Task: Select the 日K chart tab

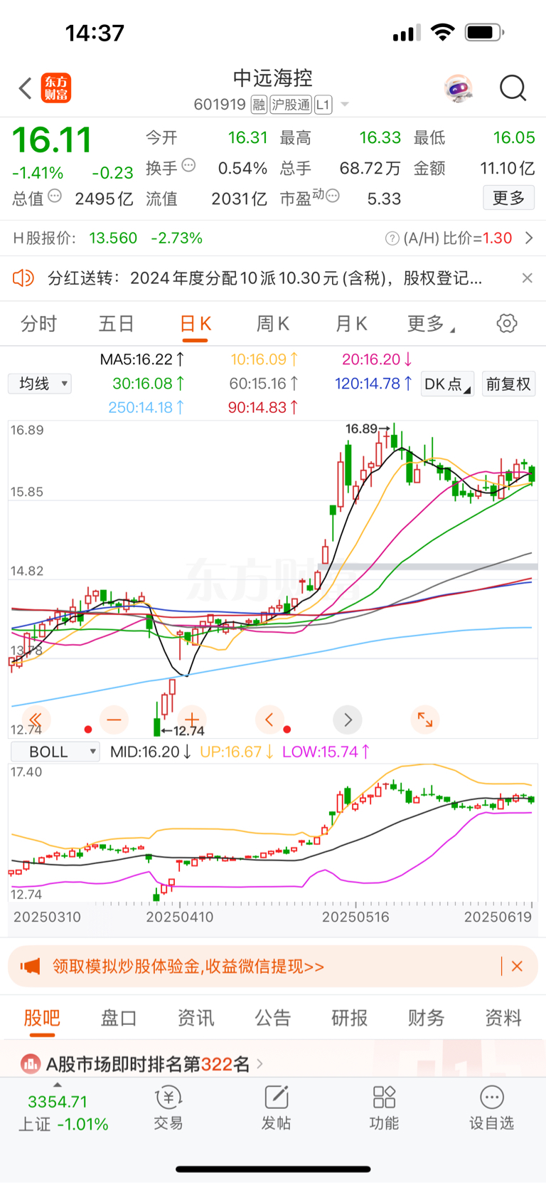Action: [x=196, y=324]
